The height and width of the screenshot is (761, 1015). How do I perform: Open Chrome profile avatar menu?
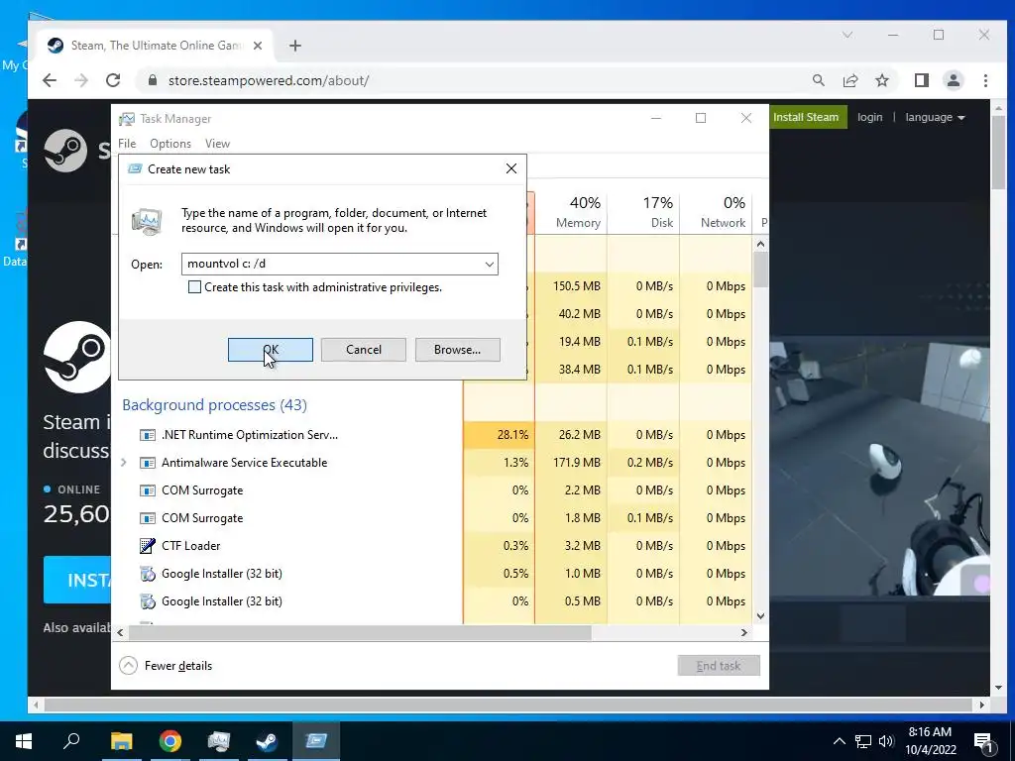point(953,80)
